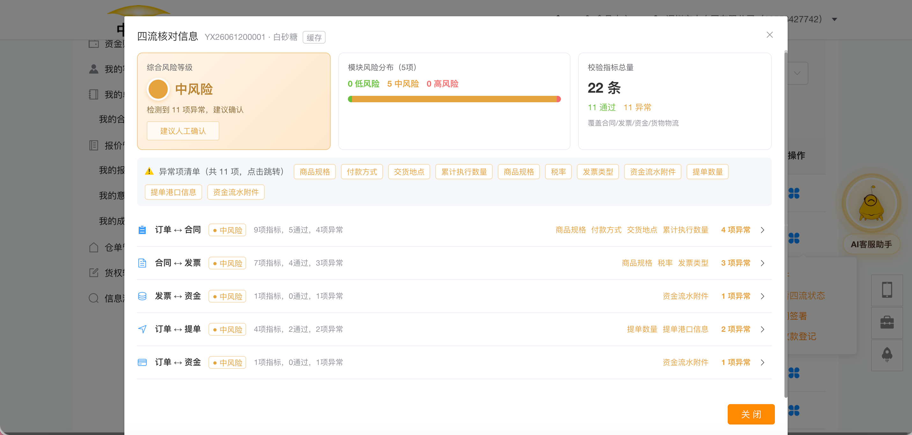Jump to 付款方式 anomaly tag in list
Screen dimensions: 912x435
point(362,172)
